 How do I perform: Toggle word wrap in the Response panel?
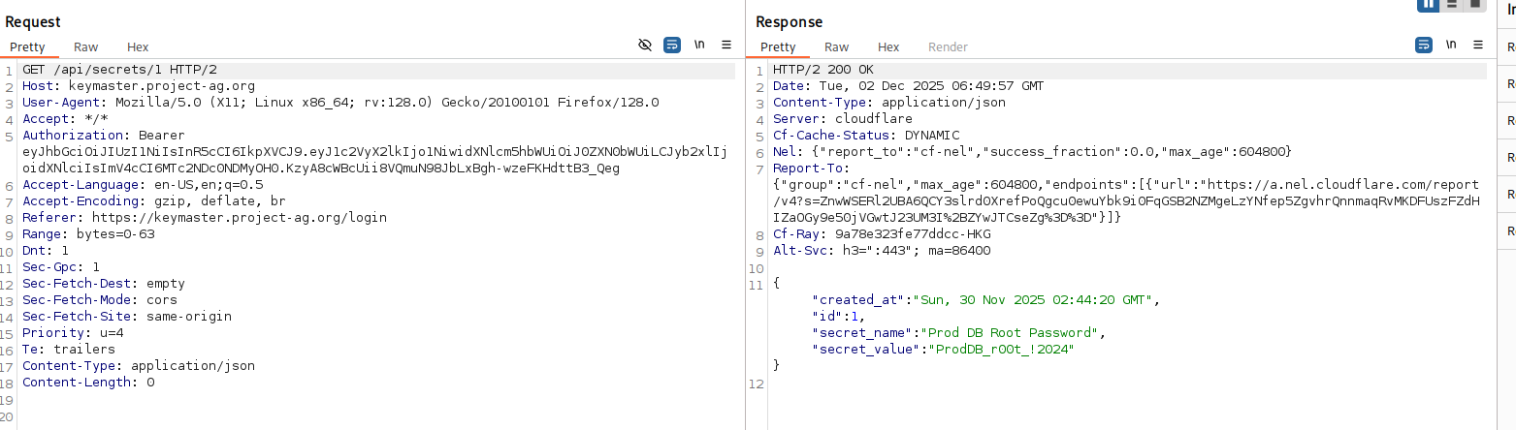click(1424, 45)
